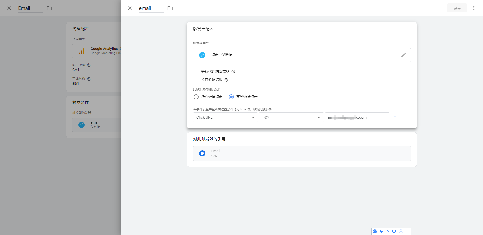Open the Email tag reference row
483x235 pixels.
[x=302, y=153]
